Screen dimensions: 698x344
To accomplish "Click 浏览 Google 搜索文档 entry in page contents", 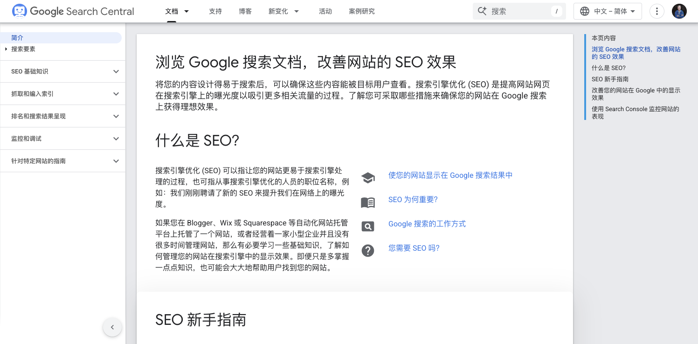I will (636, 53).
